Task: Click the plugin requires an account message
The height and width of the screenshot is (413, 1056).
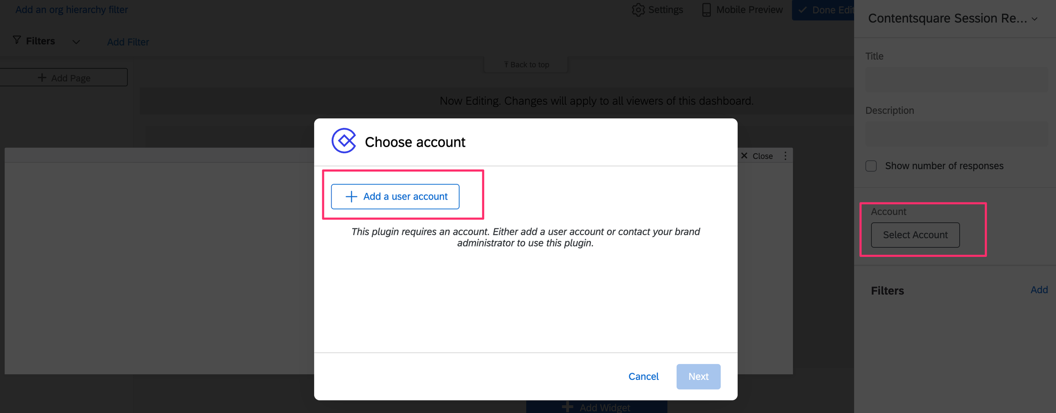Action: point(526,237)
